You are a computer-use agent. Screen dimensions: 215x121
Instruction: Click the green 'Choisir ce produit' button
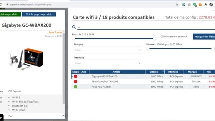(10, 14)
